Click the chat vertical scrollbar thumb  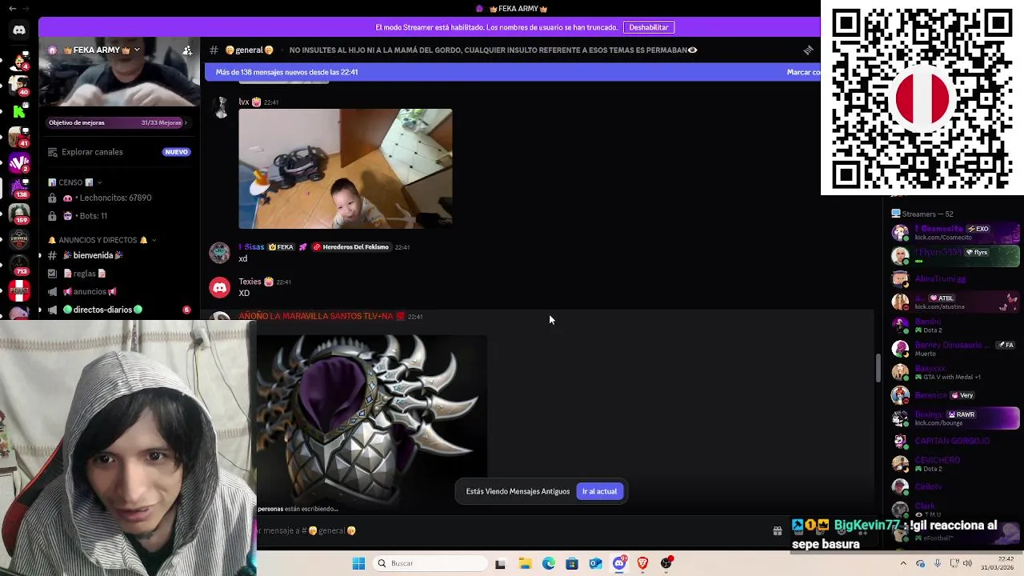click(x=878, y=368)
